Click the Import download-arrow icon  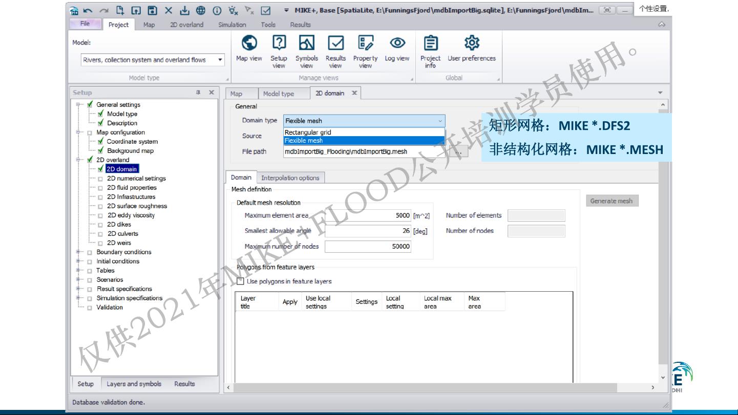tap(184, 10)
